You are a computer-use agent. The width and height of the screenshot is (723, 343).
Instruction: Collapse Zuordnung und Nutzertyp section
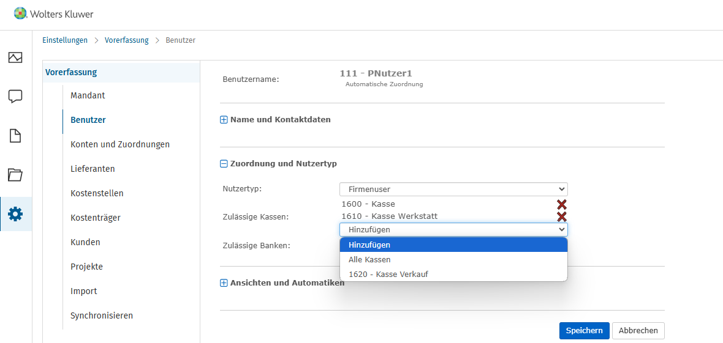(224, 163)
